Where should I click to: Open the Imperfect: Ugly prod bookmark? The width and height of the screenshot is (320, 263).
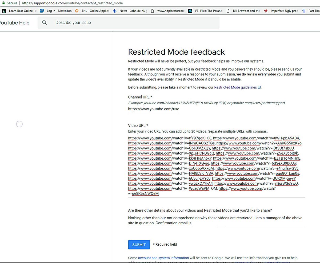point(281,11)
